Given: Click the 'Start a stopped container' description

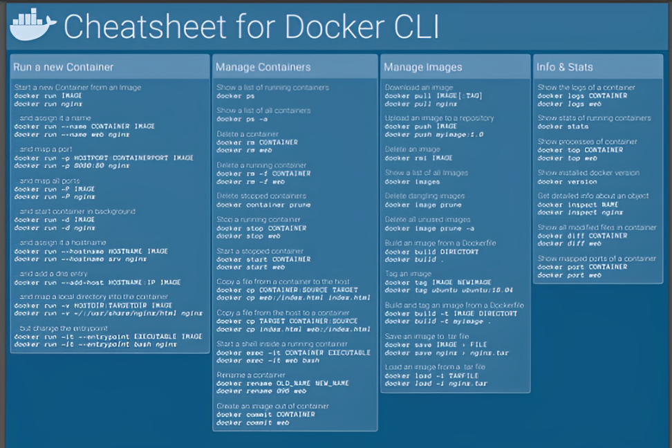Looking at the screenshot, I should point(260,251).
